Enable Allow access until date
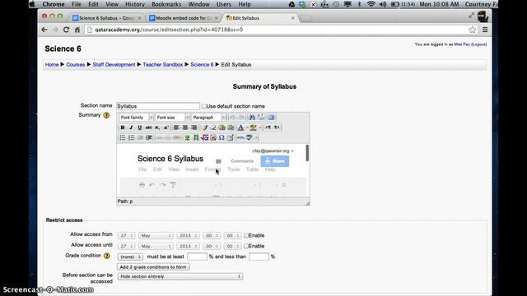The width and height of the screenshot is (527, 296). click(245, 246)
